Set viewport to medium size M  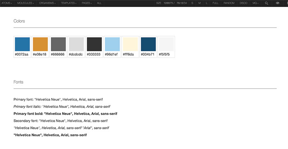click(x=199, y=3)
